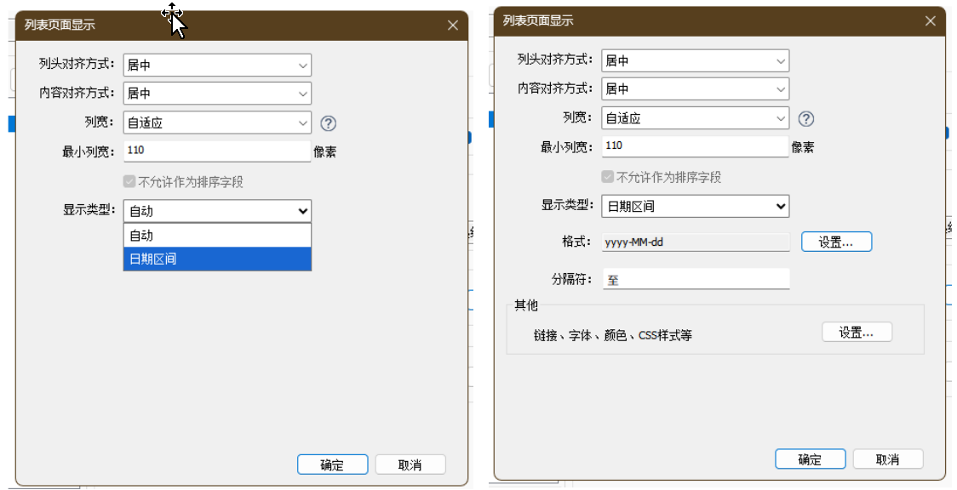
Task: Click the help icon beside 列宽 in left dialog
Action: pyautogui.click(x=329, y=123)
